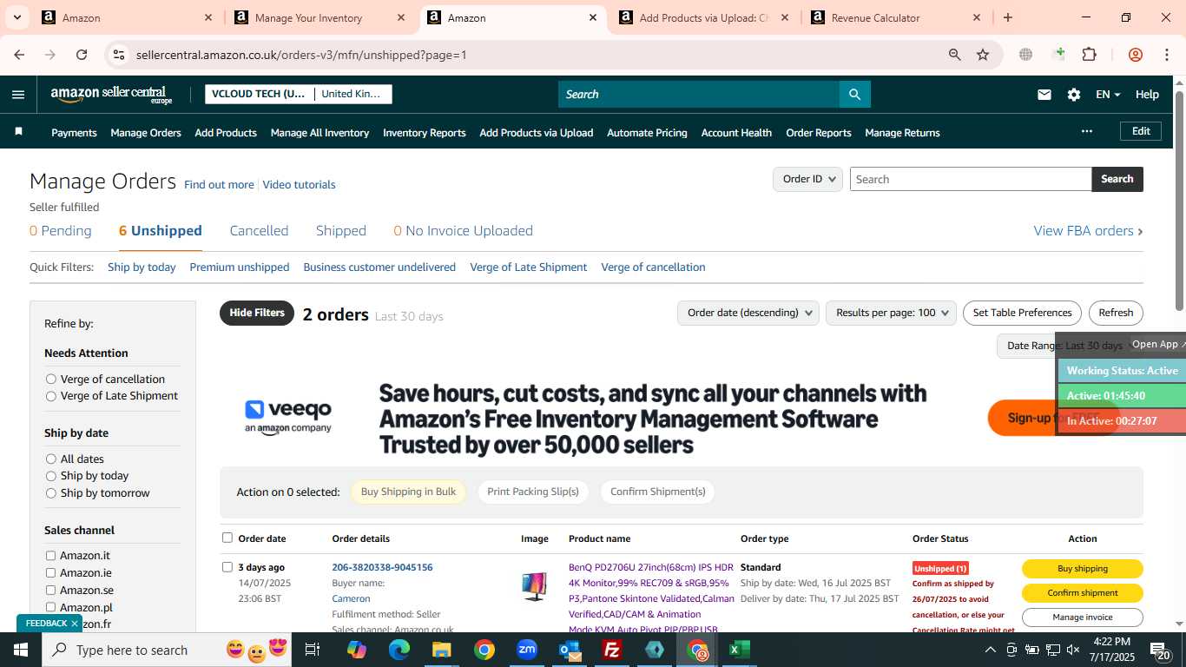Open Outlook from the taskbar
The width and height of the screenshot is (1186, 667).
(570, 650)
